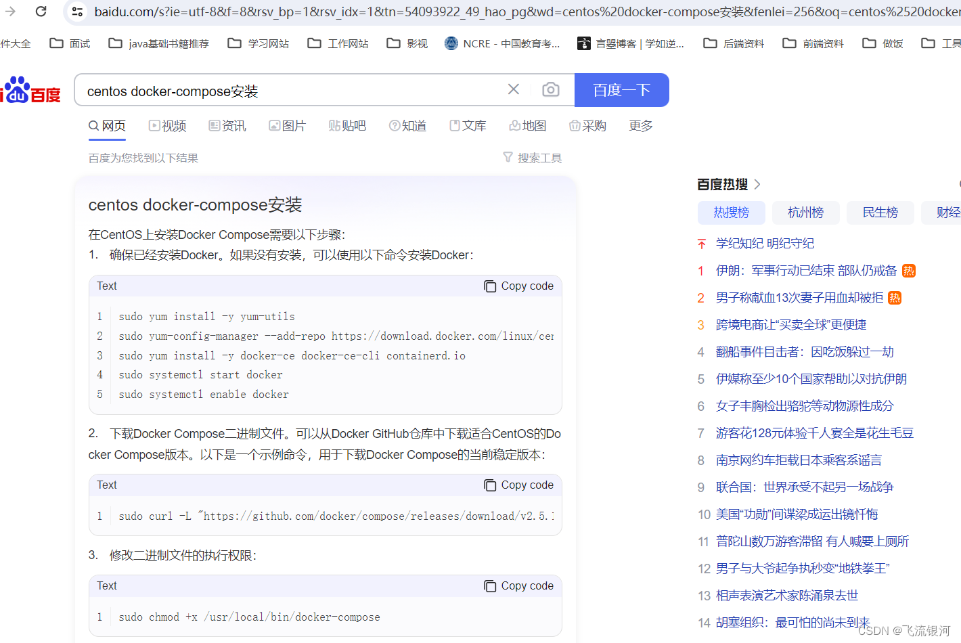
Task: Open the 面试 bookmark folder
Action: tap(70, 43)
